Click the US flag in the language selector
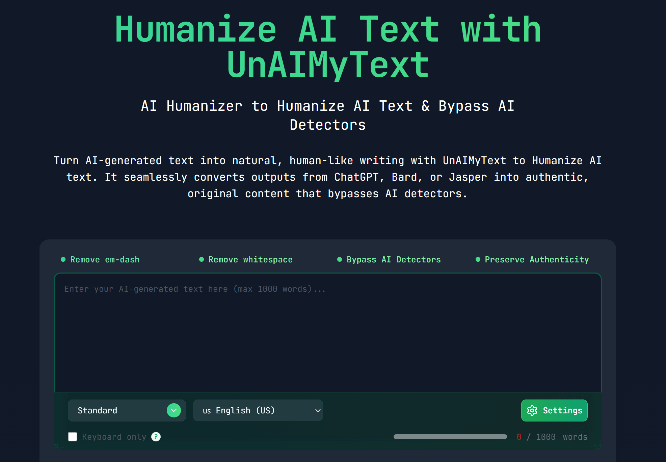 207,410
